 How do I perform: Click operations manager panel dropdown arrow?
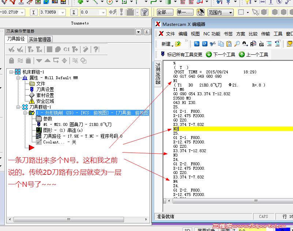click(x=138, y=32)
